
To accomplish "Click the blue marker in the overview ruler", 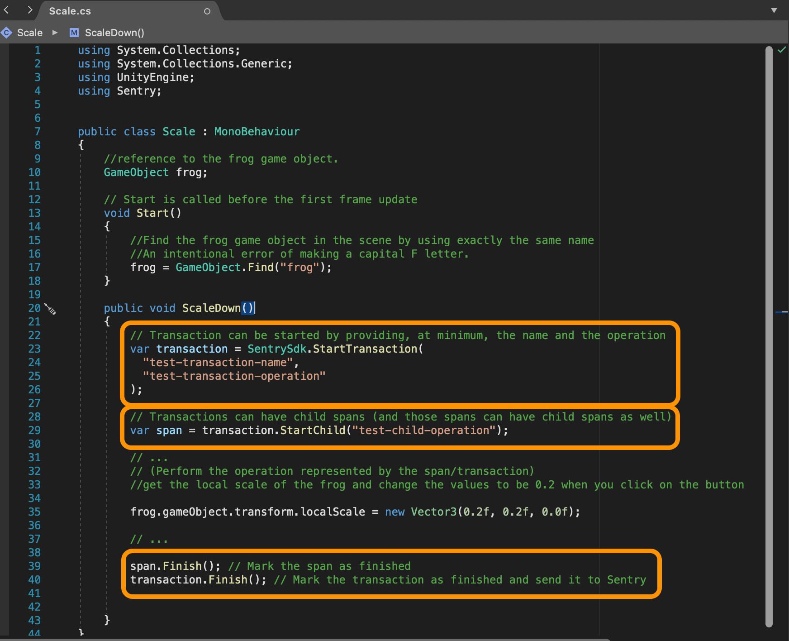I will tap(782, 312).
